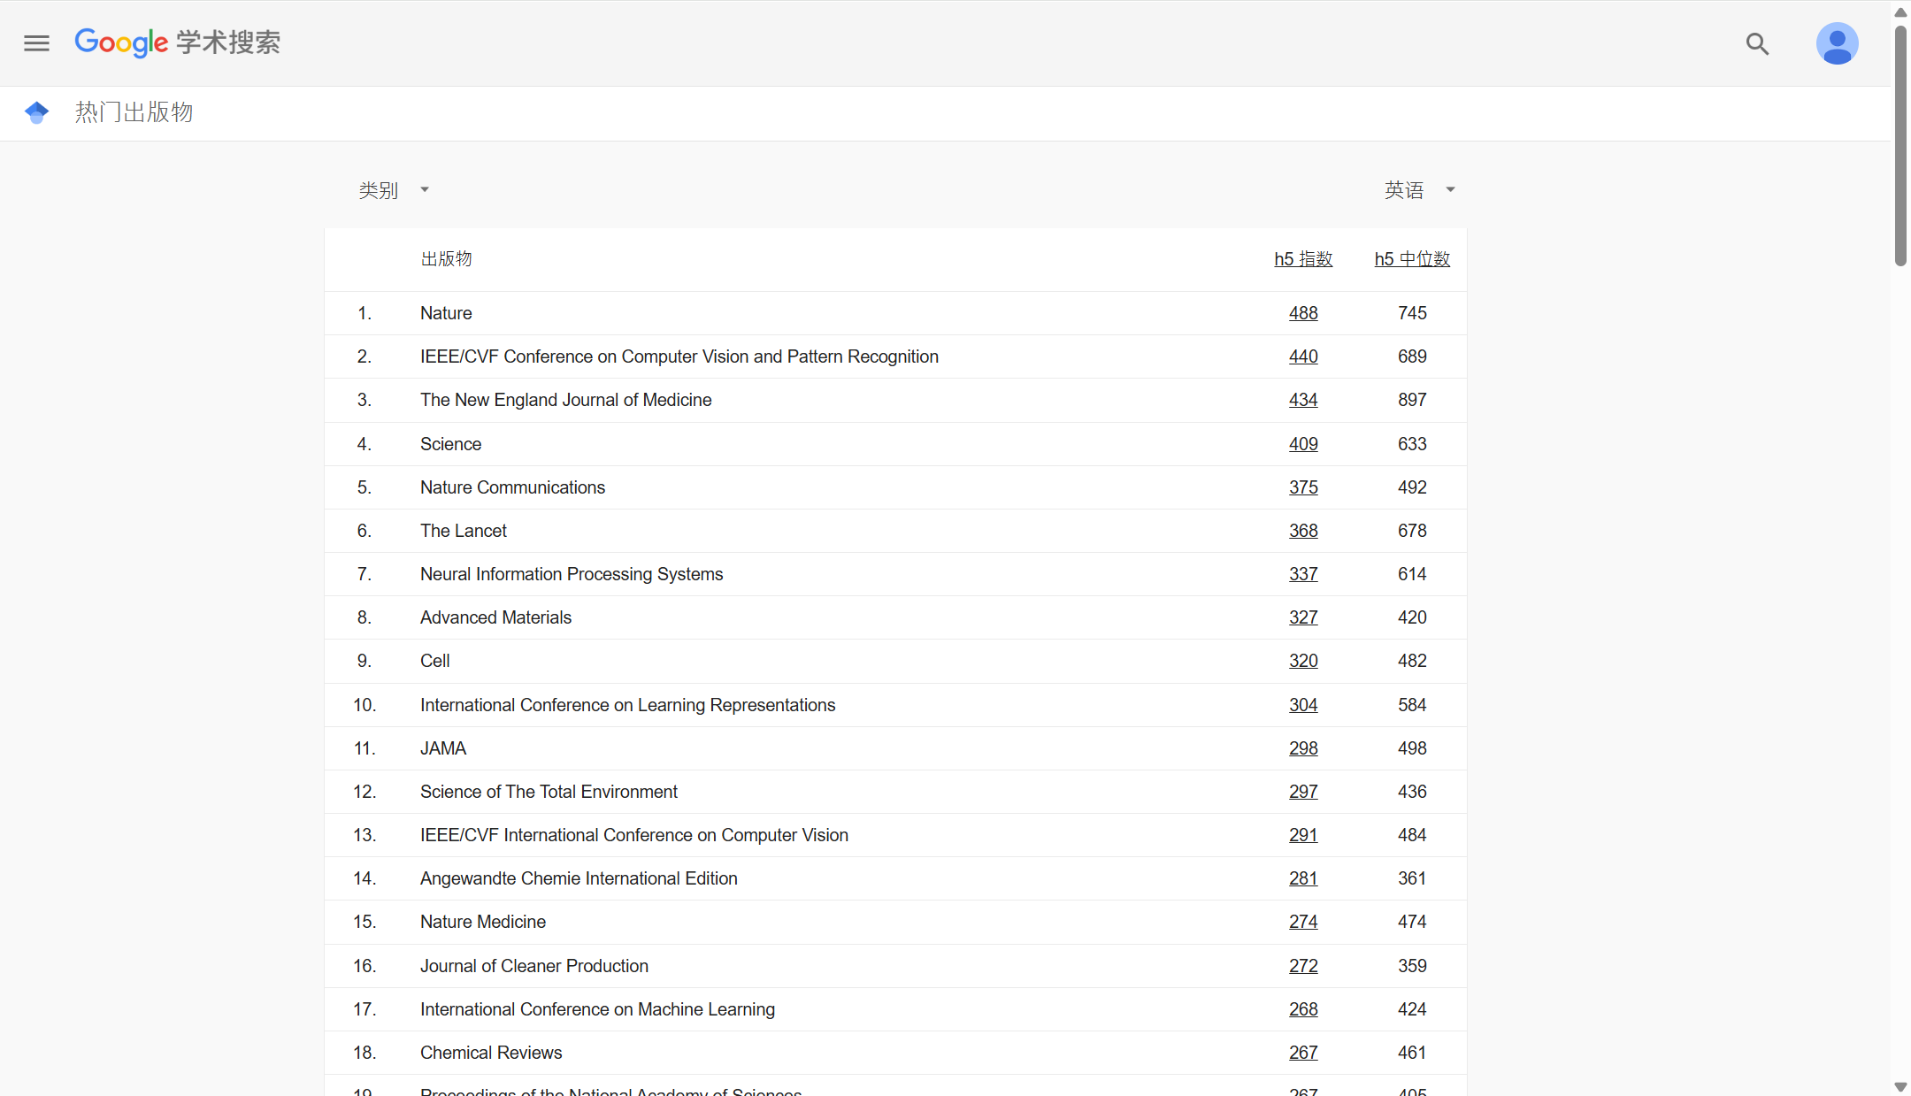Viewport: 1911px width, 1096px height.
Task: Click median value 897 for NEJM
Action: (1412, 400)
